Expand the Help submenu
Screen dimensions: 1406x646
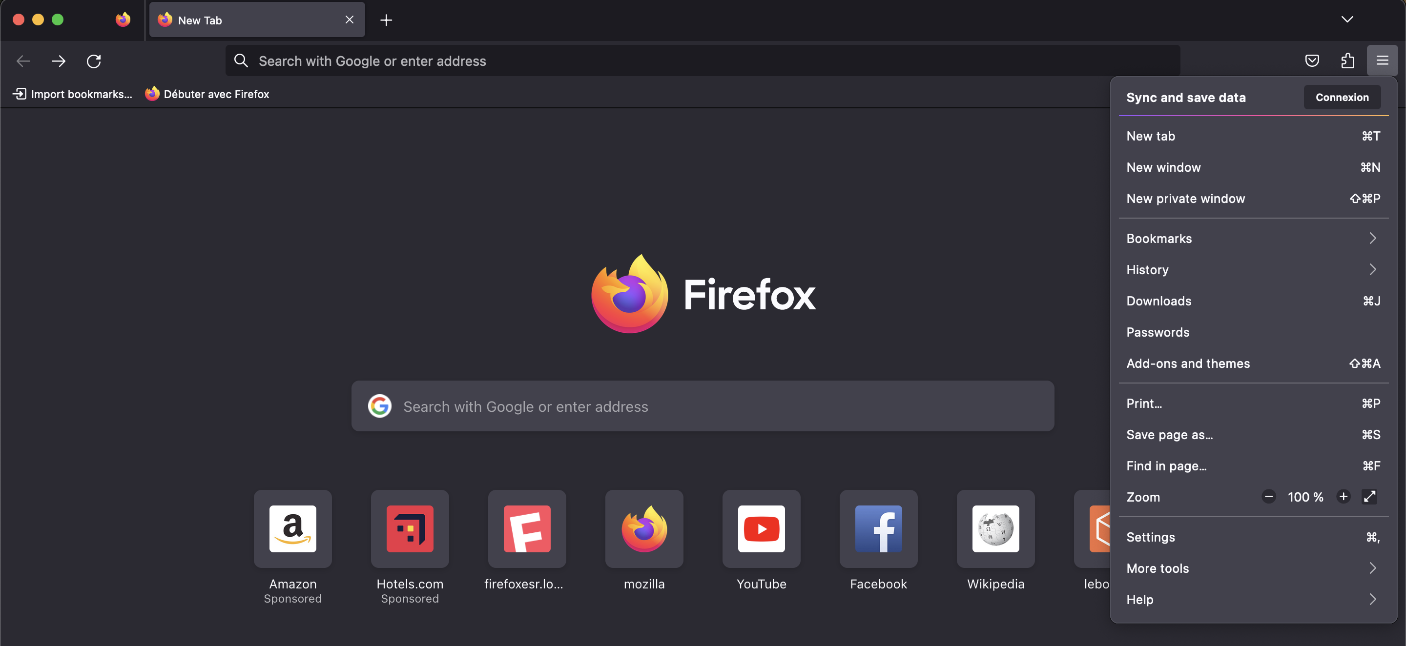[1253, 599]
